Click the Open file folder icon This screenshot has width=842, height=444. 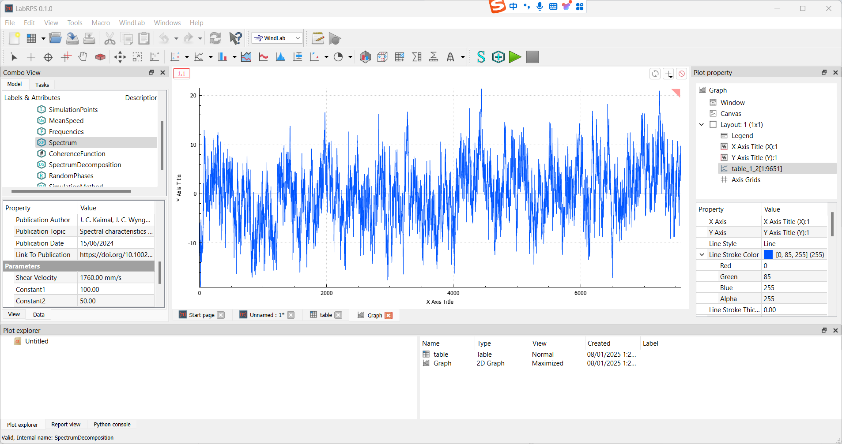click(55, 38)
